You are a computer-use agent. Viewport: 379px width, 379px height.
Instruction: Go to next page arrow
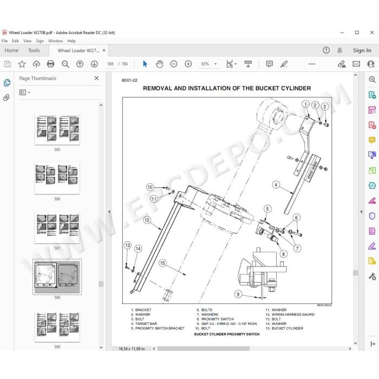coord(94,64)
